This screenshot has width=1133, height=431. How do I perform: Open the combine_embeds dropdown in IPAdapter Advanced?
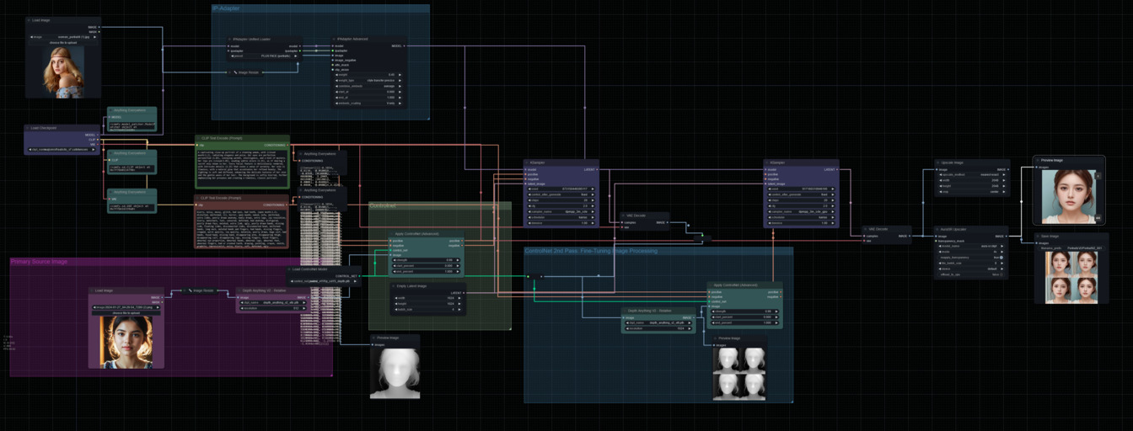pos(368,86)
